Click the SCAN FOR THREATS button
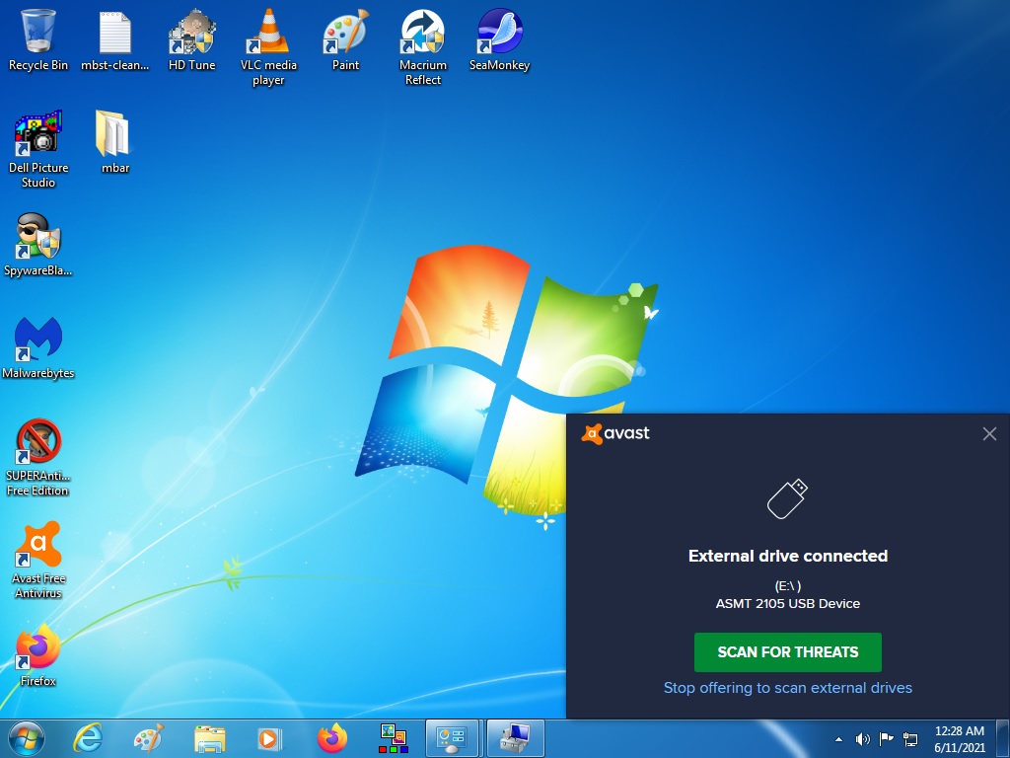1010x758 pixels. (x=788, y=652)
